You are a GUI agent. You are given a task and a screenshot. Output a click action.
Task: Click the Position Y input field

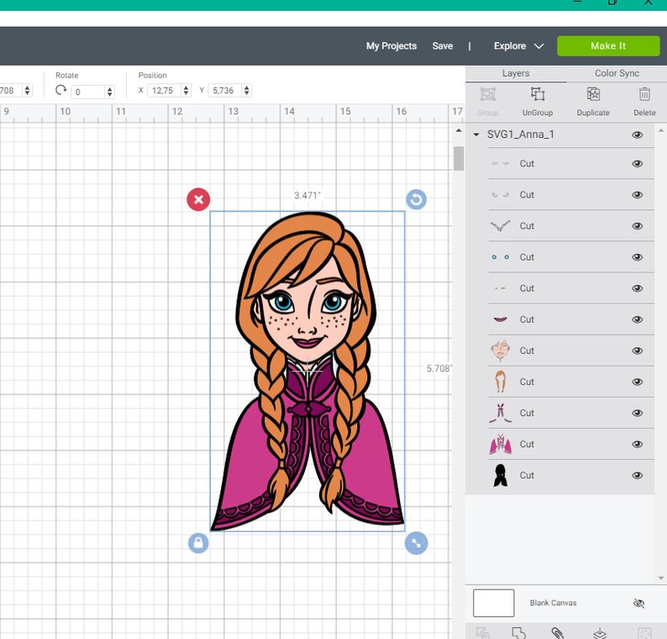pyautogui.click(x=225, y=90)
